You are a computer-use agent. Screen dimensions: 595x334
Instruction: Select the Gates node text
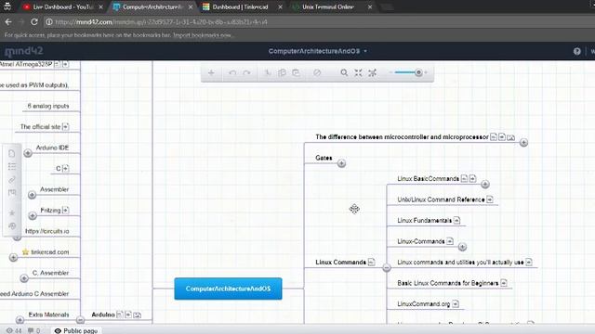(324, 158)
